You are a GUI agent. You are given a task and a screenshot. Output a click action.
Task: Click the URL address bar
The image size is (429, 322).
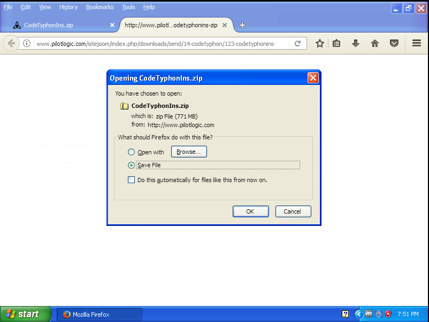[160, 44]
